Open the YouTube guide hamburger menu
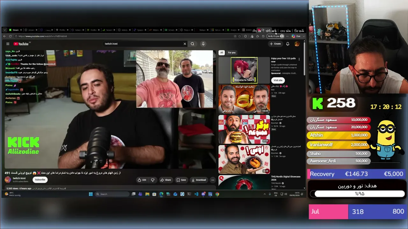 (x=8, y=44)
